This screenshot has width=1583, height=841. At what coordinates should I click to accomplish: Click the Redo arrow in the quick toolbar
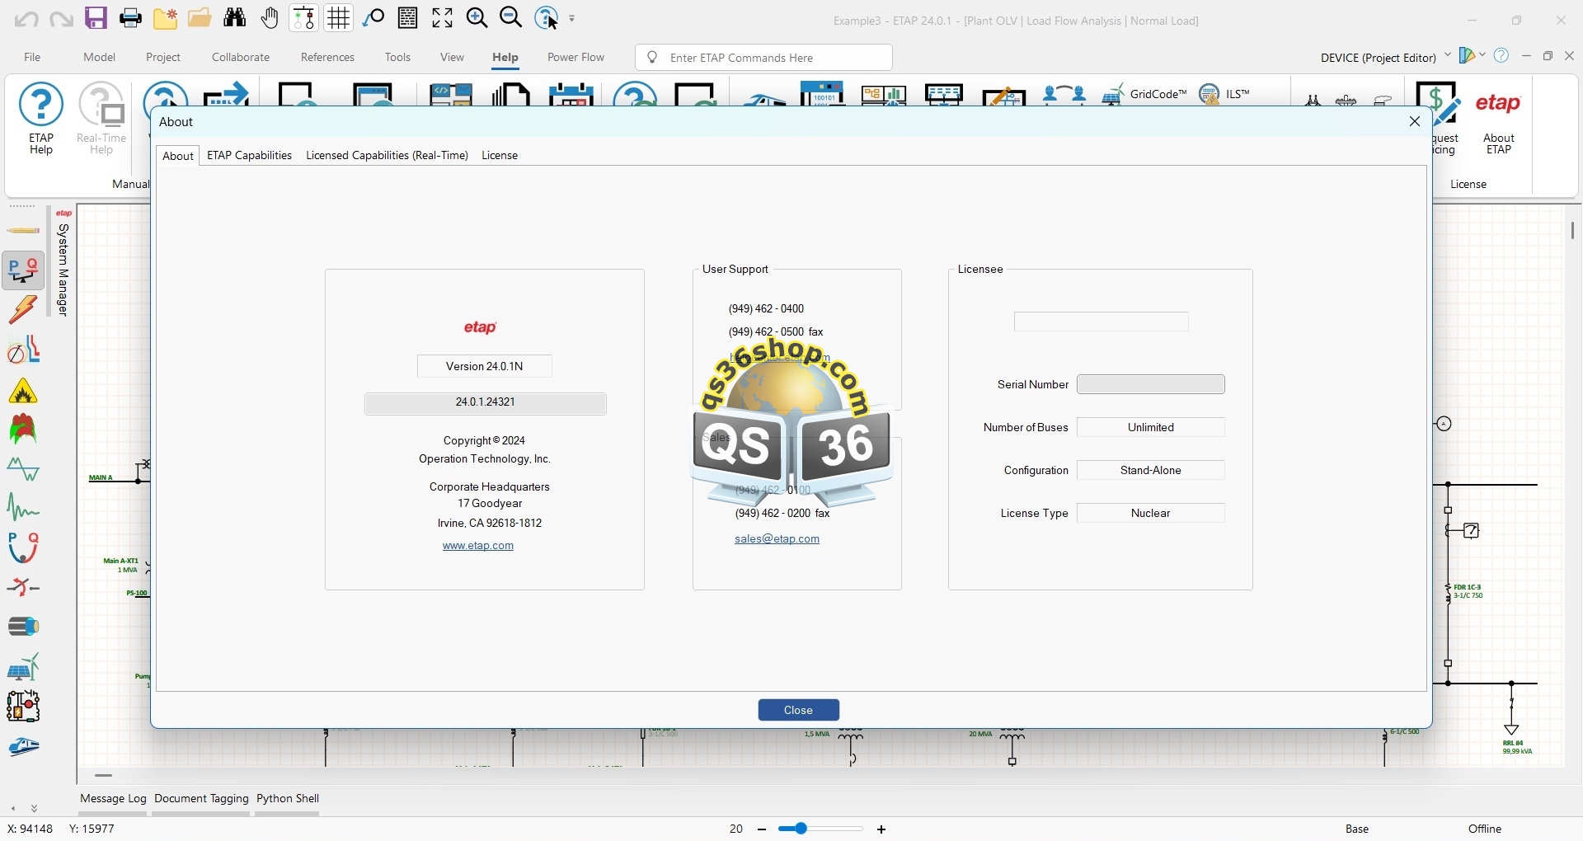pyautogui.click(x=61, y=18)
